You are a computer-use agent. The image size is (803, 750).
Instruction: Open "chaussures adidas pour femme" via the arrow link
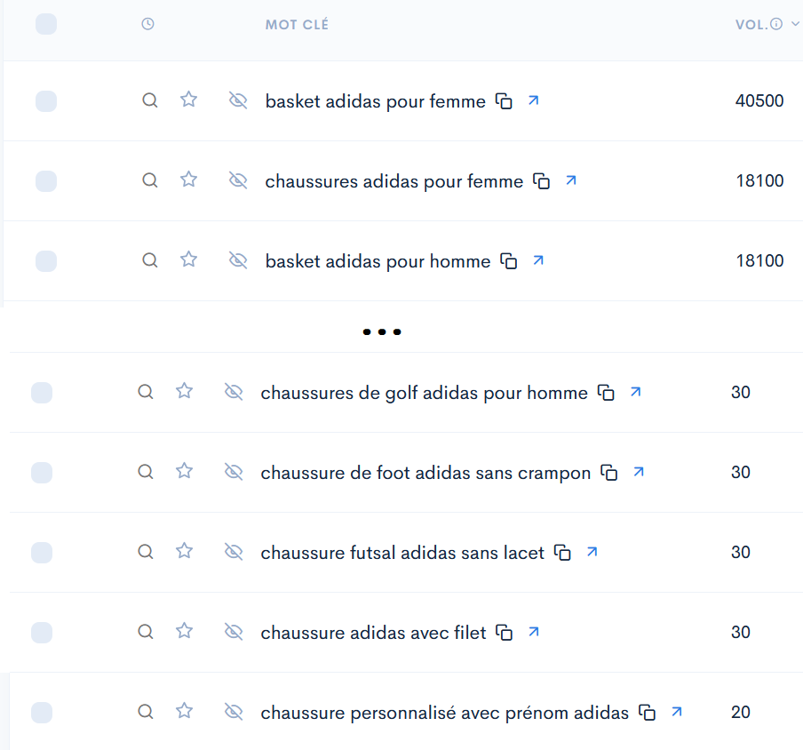569,180
